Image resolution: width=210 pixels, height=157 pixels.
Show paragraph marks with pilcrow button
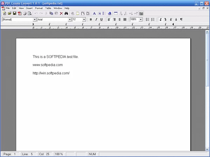pyautogui.click(x=181, y=20)
